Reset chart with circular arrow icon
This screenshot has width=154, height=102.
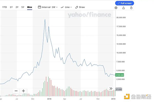point(131,8)
